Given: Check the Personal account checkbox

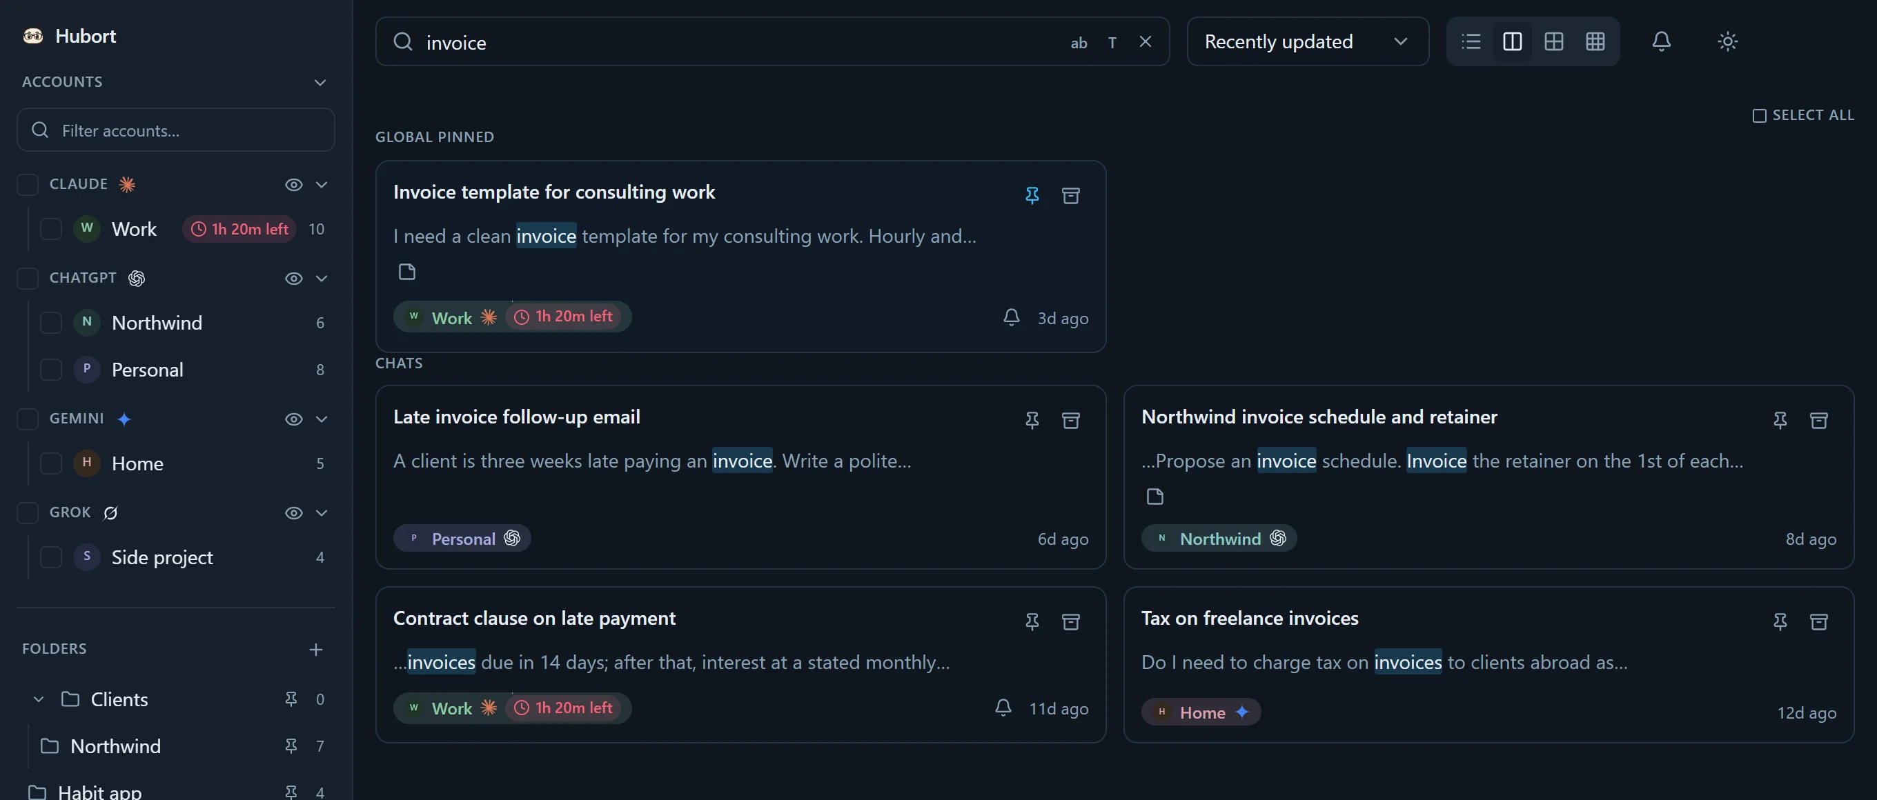Looking at the screenshot, I should click(51, 369).
